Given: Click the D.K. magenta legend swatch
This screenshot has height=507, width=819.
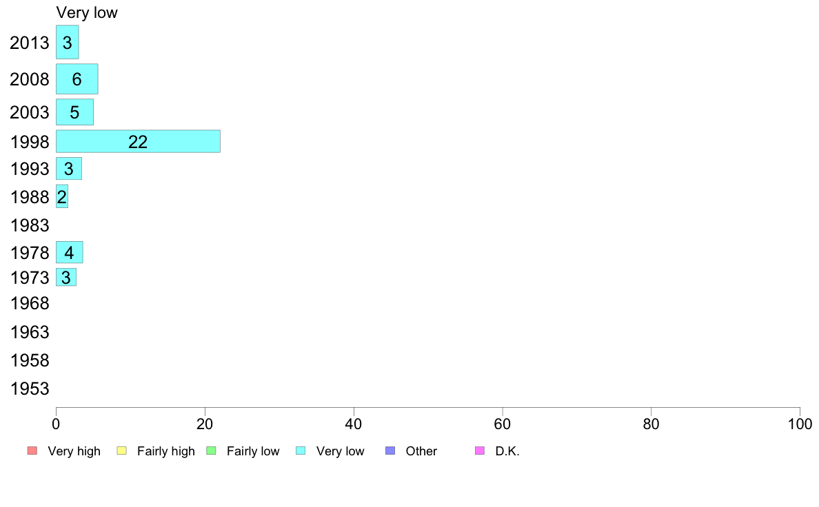Looking at the screenshot, I should tap(480, 451).
